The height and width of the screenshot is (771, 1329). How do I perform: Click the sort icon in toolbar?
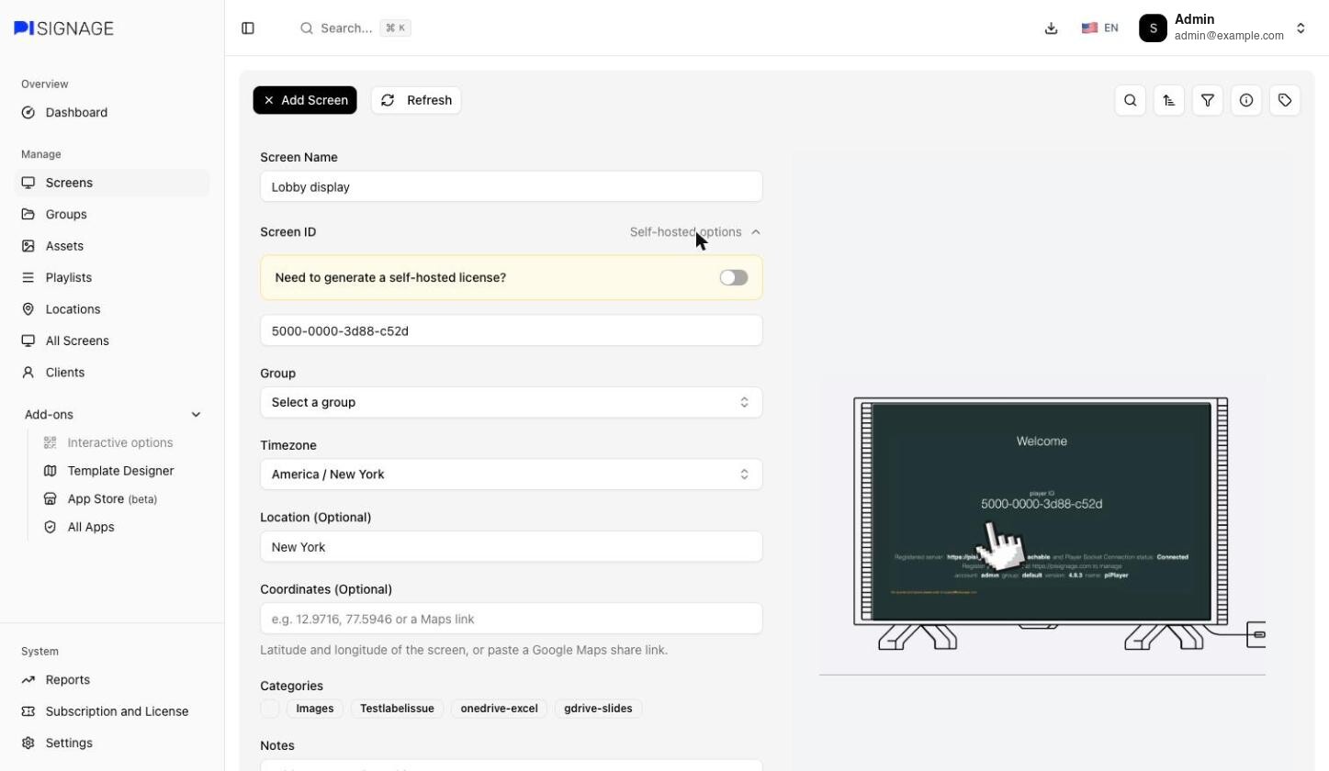(1169, 100)
